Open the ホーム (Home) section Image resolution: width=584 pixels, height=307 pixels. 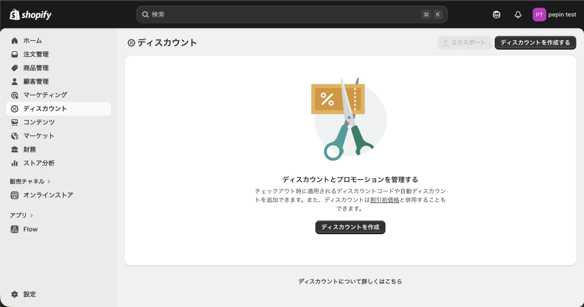tap(33, 41)
